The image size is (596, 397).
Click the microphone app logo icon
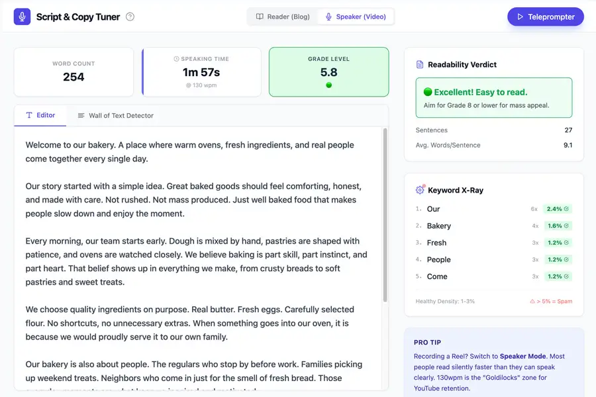[22, 17]
